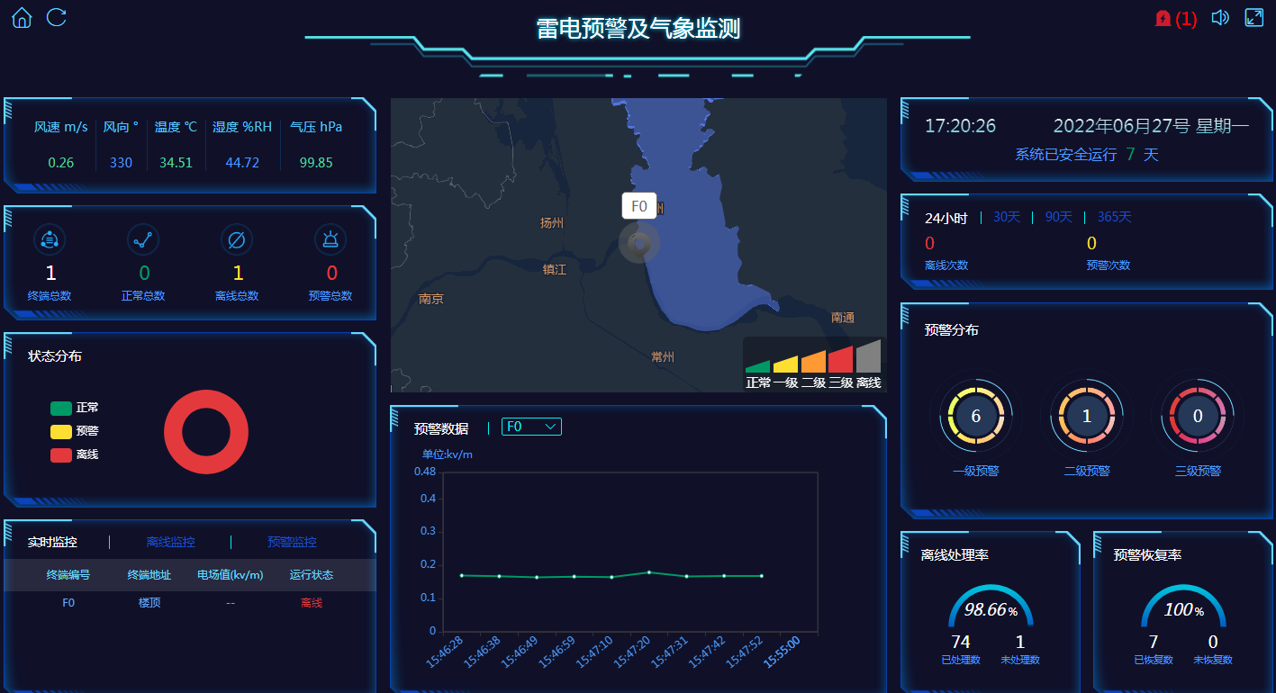
Task: Enter fullscreen via the expand icon top-right
Action: pos(1254,16)
